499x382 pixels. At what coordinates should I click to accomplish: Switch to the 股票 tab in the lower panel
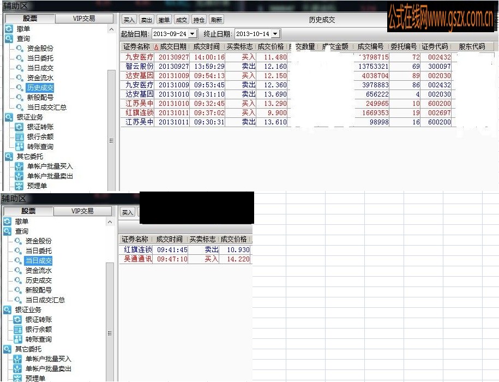pyautogui.click(x=28, y=211)
